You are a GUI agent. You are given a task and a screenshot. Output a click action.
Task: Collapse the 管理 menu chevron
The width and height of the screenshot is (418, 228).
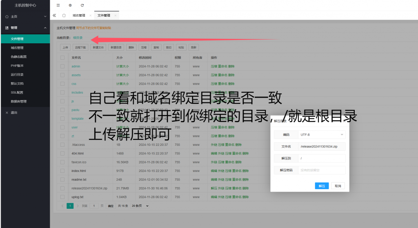click(45, 28)
